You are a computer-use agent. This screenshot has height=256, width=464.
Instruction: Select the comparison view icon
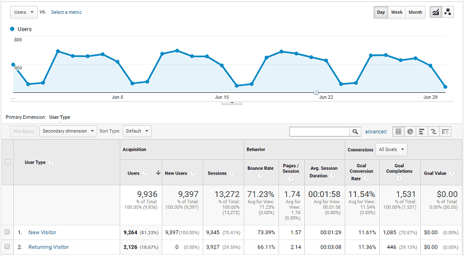coord(434,131)
